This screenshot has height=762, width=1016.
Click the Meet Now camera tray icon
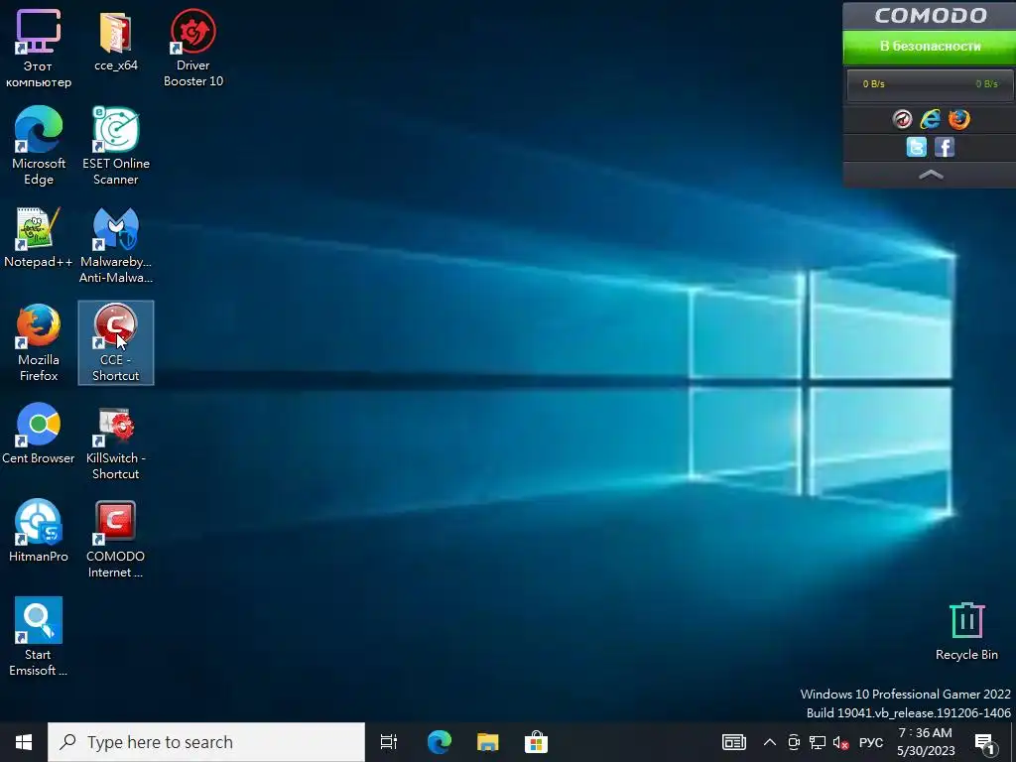(794, 742)
